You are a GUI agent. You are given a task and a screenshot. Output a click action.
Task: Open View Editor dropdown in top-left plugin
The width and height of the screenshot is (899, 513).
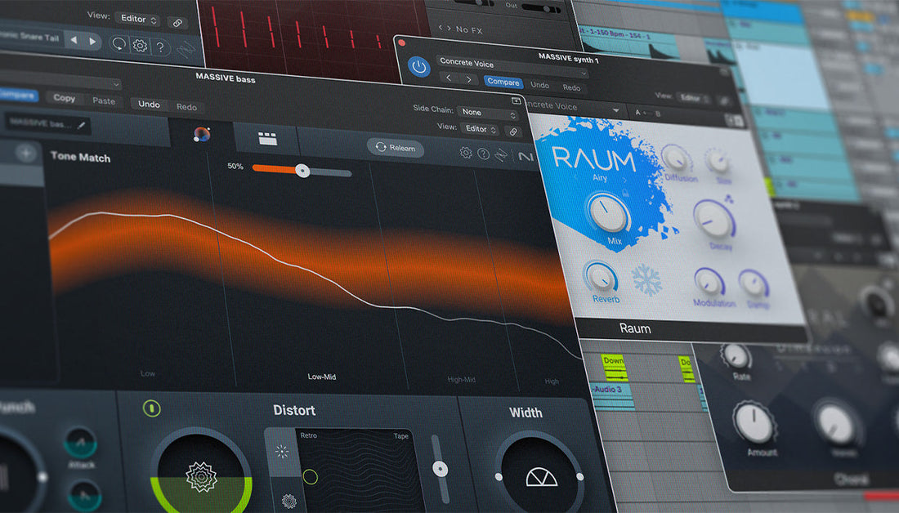point(137,19)
